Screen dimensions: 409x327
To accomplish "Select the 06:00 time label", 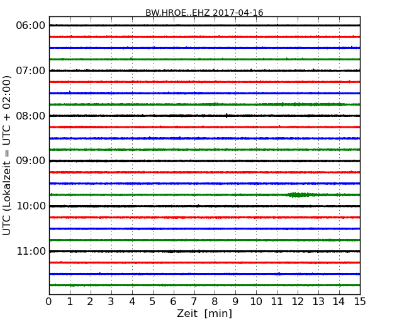I will pyautogui.click(x=30, y=26).
